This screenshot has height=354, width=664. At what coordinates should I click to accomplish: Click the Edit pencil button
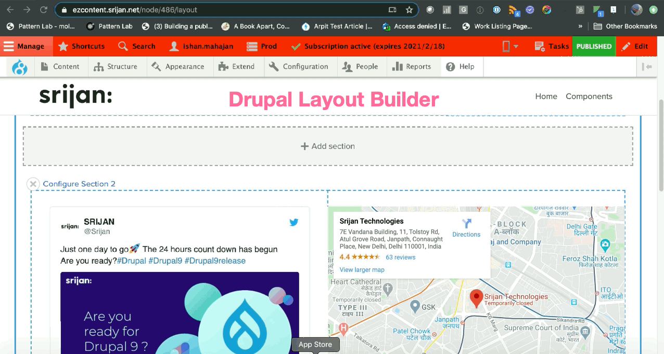635,46
